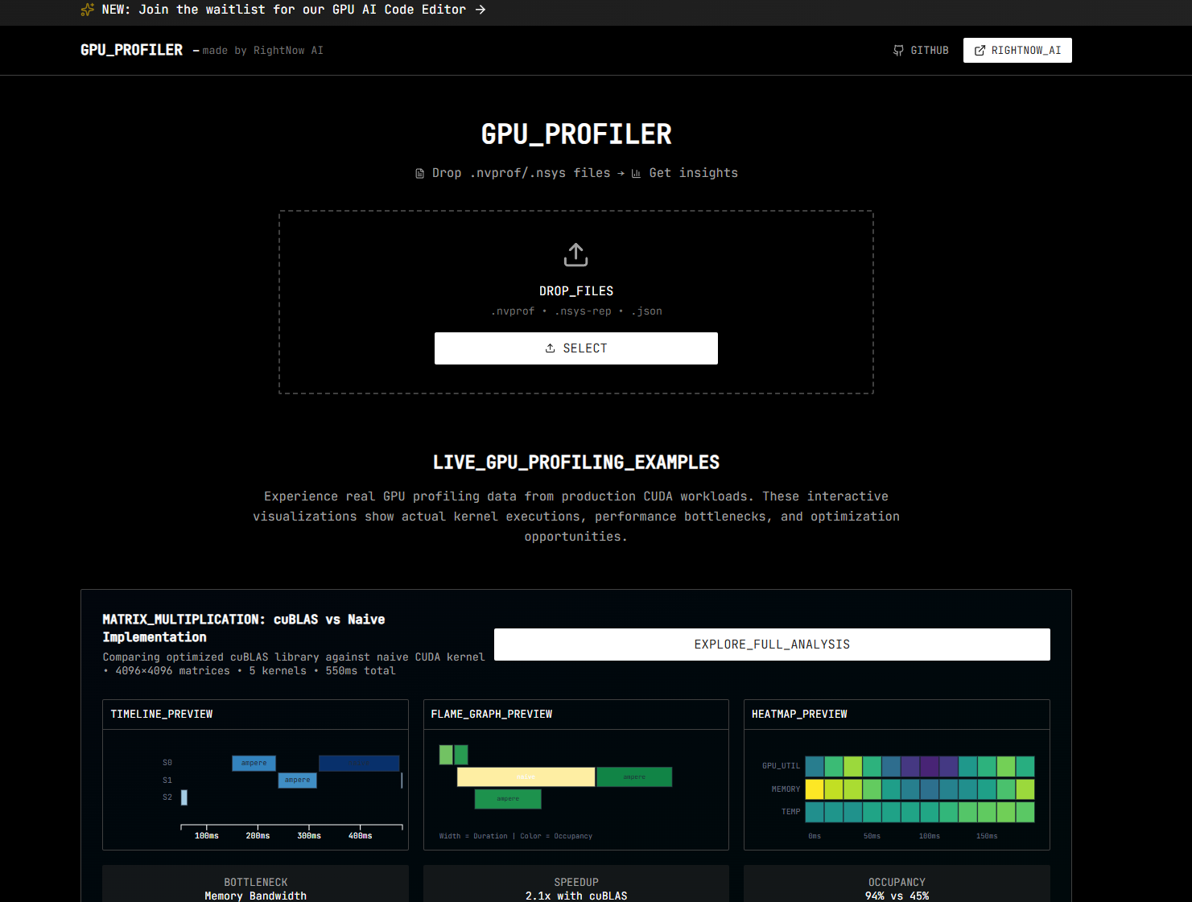The width and height of the screenshot is (1192, 902).
Task: Click the SPEEDUP 2.1x with cuBLAS card
Action: click(576, 884)
